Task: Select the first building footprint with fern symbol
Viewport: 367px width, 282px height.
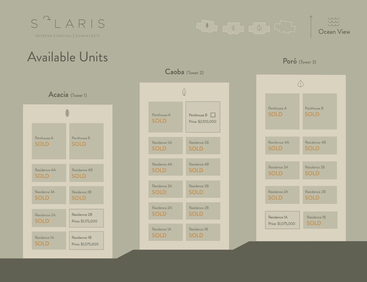Action: [x=207, y=26]
